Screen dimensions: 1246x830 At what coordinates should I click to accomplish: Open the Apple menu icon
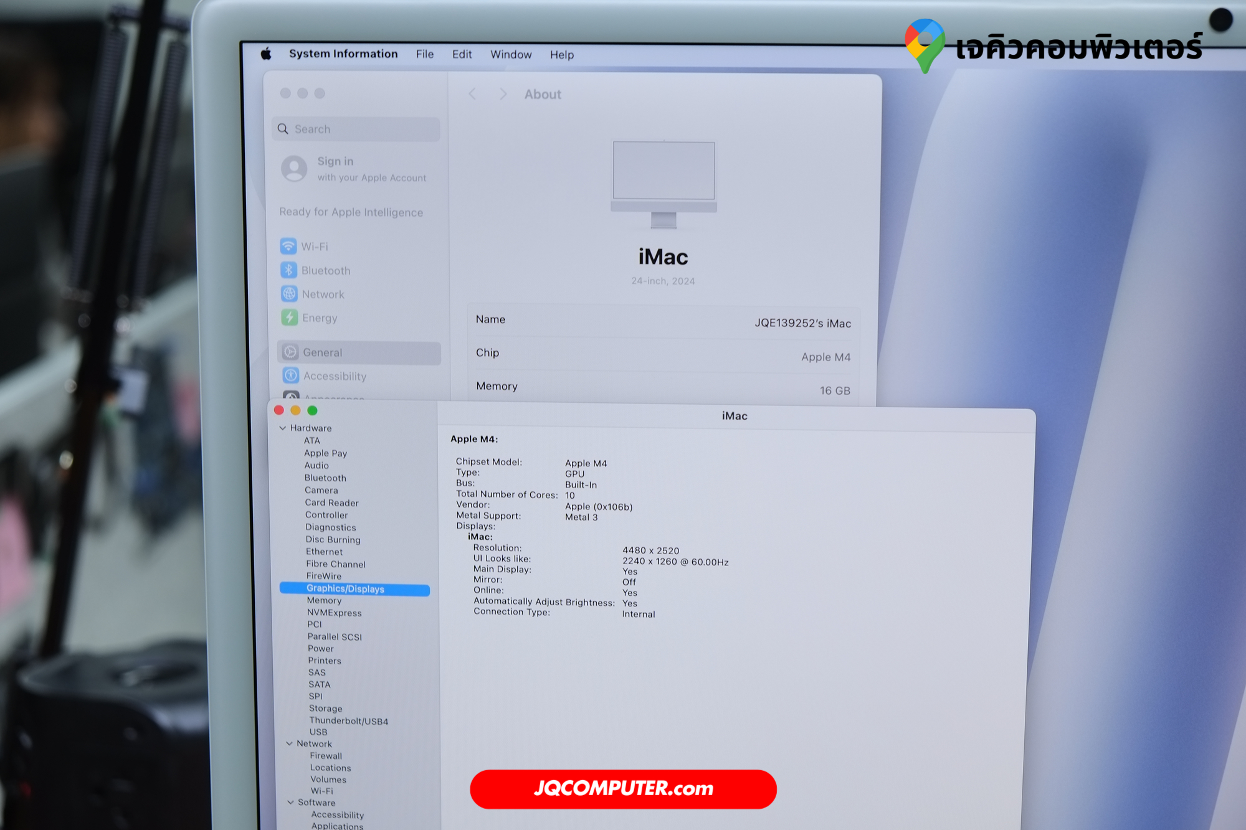[x=266, y=54]
